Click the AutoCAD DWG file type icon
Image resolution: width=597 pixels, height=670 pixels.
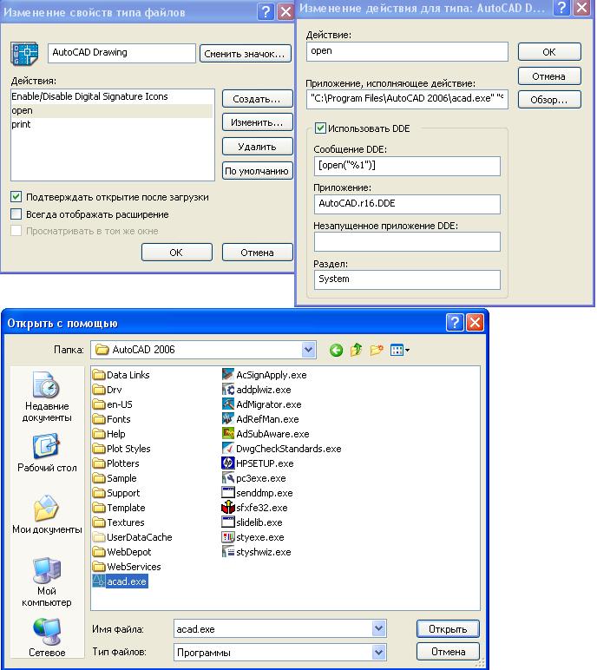[24, 54]
